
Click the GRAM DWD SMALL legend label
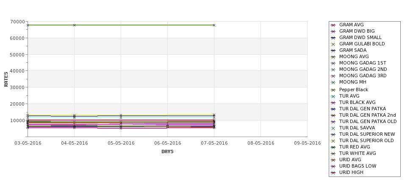pos(360,37)
